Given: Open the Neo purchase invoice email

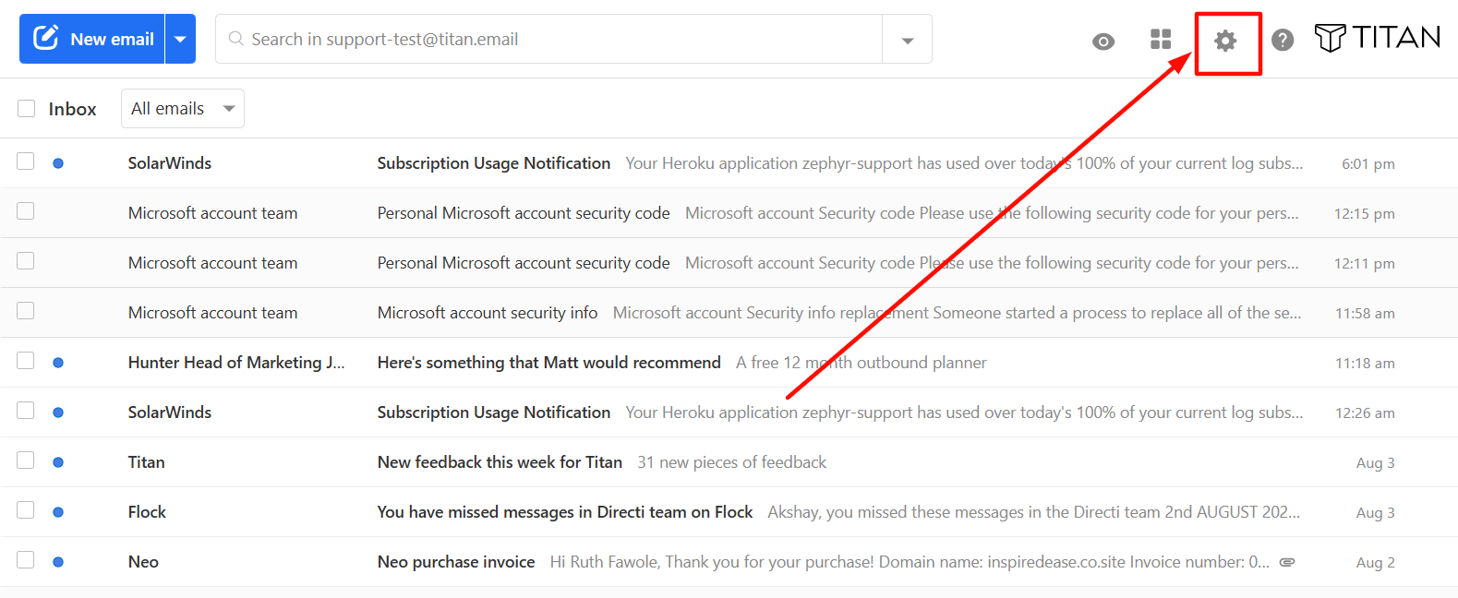Looking at the screenshot, I should 729,562.
